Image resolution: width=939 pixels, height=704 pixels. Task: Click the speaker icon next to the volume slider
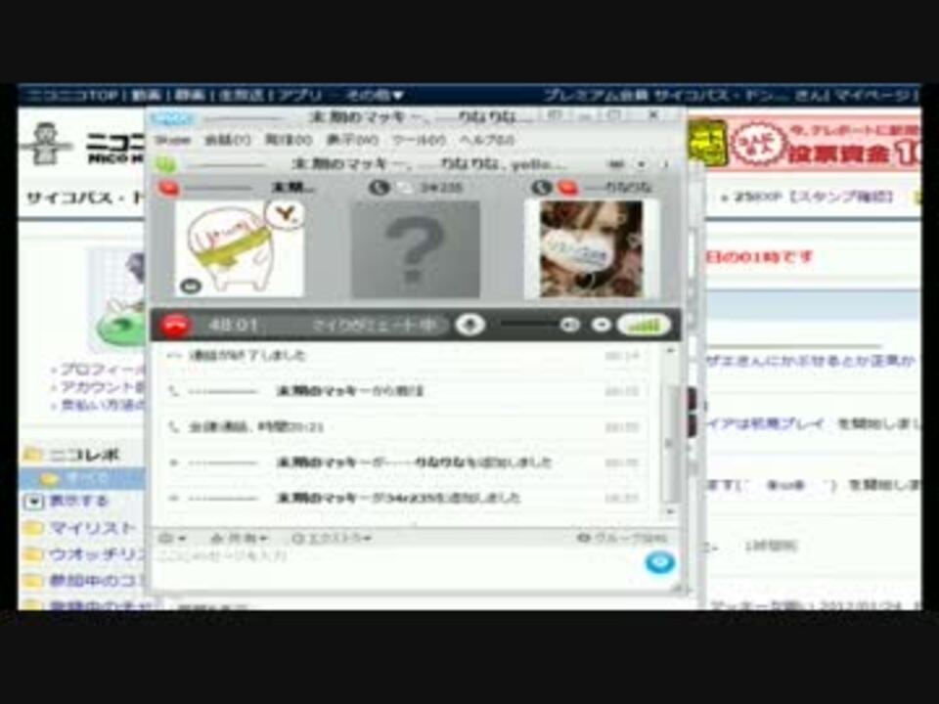click(569, 325)
